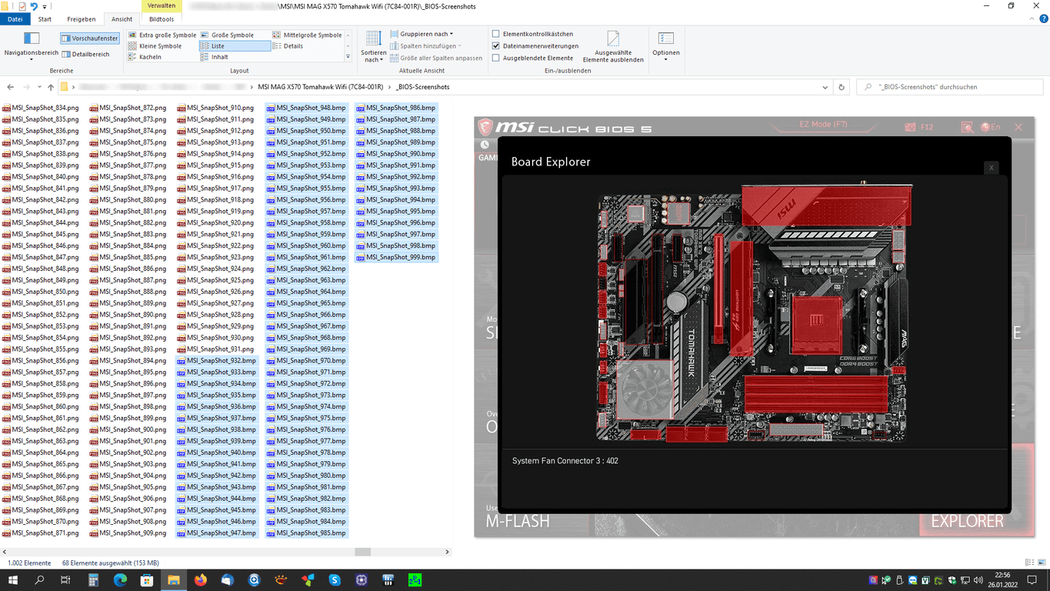Click the horizontal scrollbar thumb in file list
Screen dimensions: 1050x591
click(x=362, y=552)
